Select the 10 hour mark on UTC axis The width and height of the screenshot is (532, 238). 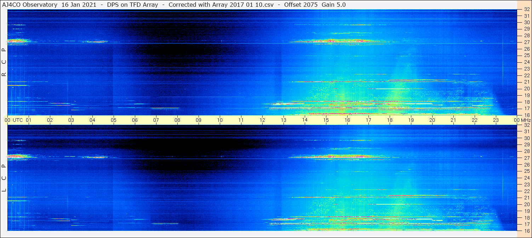tap(220, 120)
